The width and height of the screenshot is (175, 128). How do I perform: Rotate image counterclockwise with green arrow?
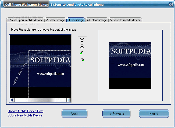click(81, 53)
